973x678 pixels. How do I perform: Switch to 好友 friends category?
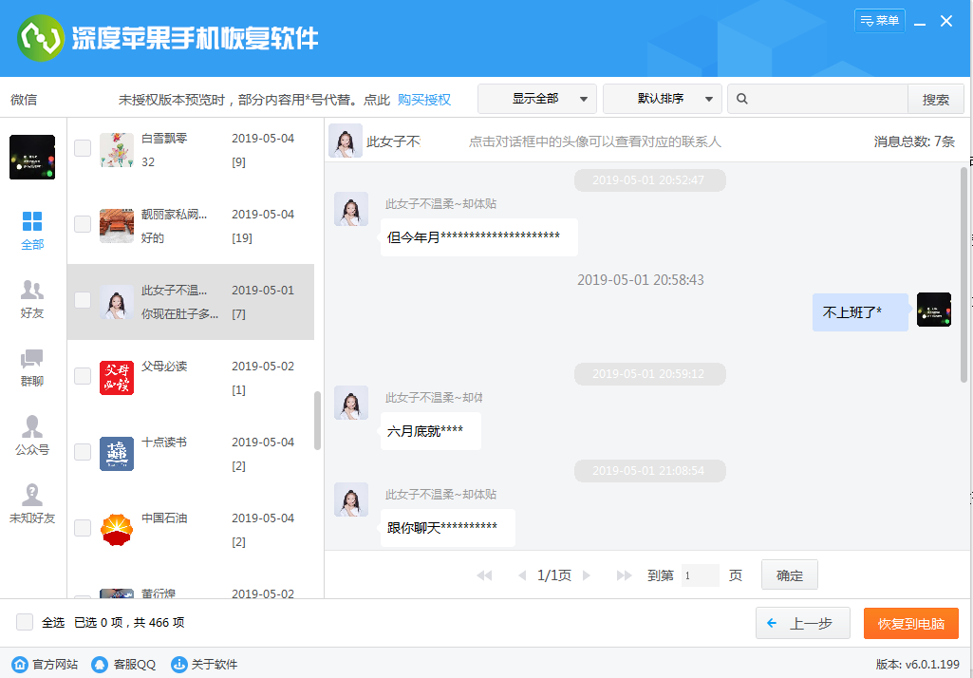(32, 298)
